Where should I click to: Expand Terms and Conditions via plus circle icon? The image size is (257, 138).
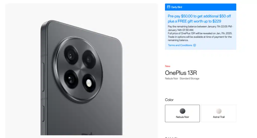(195, 45)
